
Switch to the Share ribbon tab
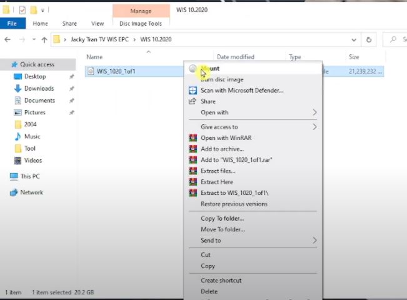[69, 24]
